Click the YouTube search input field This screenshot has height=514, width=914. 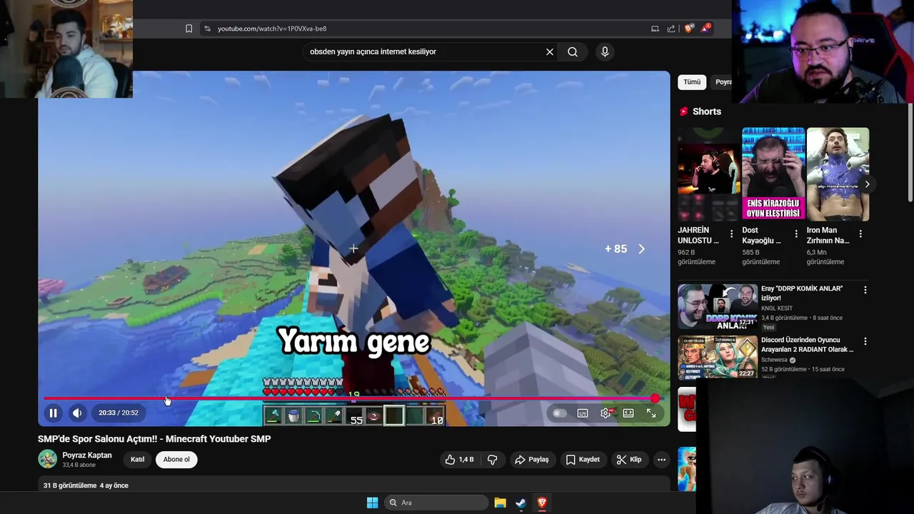(x=425, y=51)
